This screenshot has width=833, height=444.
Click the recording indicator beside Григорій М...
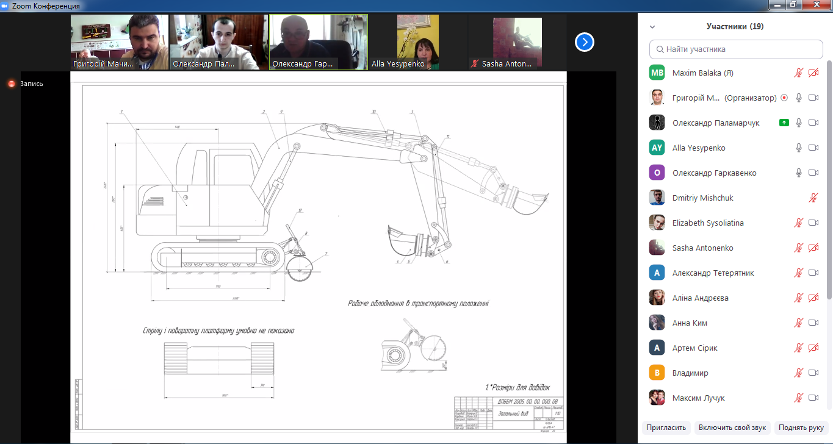784,98
